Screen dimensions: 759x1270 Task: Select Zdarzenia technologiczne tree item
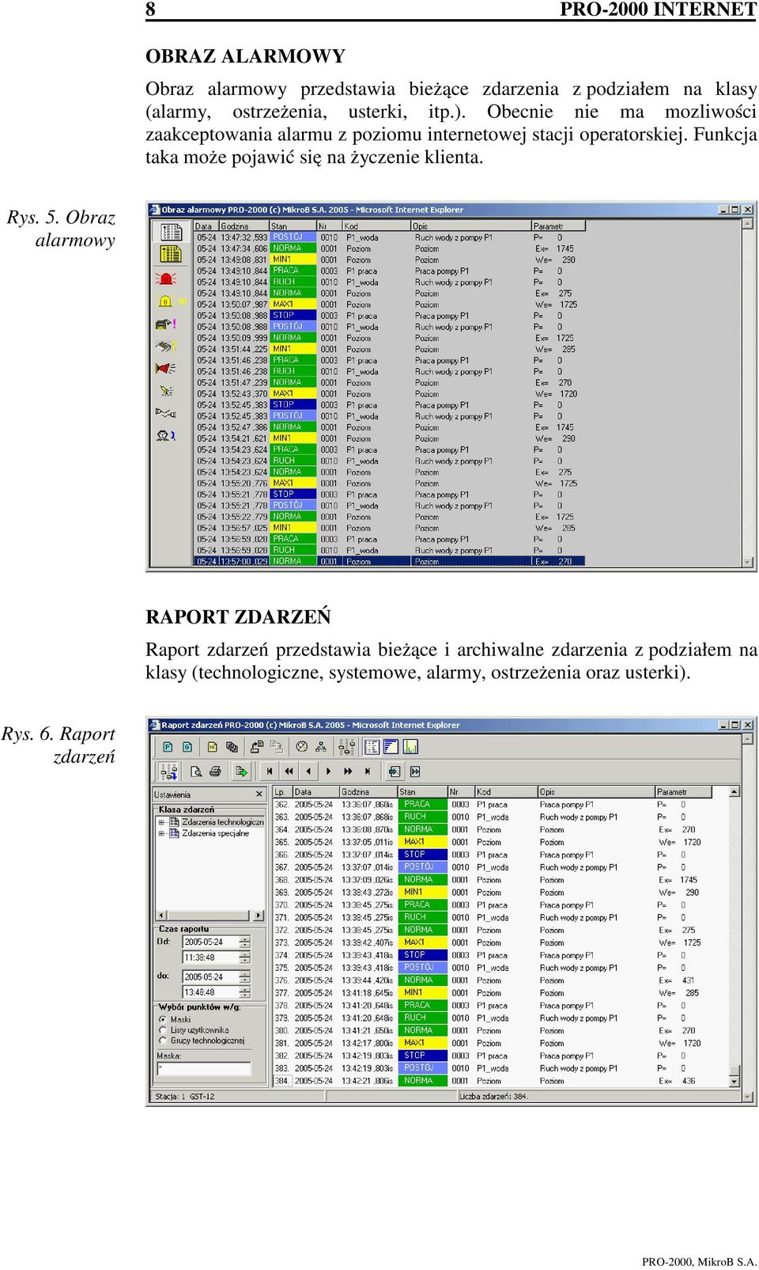click(222, 822)
